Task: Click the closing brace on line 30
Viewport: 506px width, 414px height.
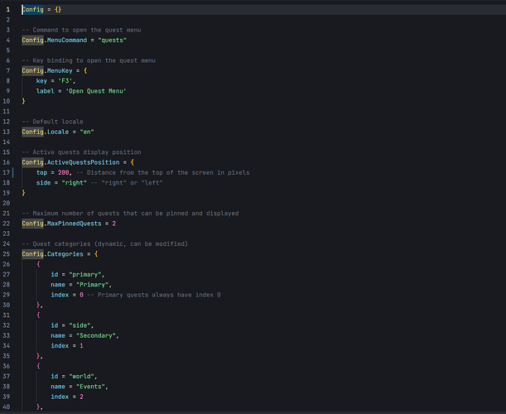Action: pyautogui.click(x=38, y=306)
